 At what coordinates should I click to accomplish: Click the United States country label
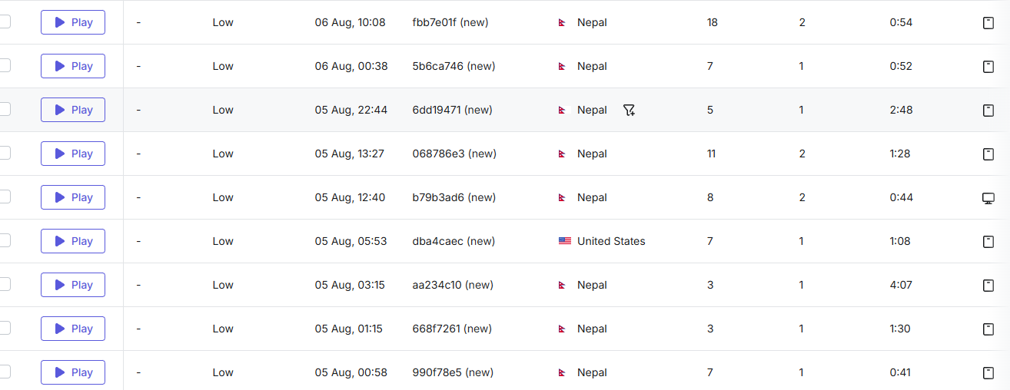coord(611,241)
